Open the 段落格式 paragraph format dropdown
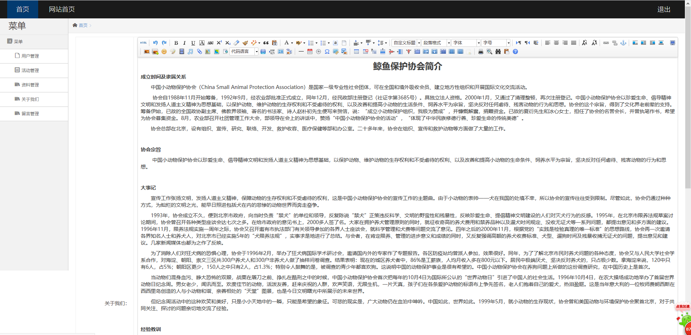 pos(436,43)
